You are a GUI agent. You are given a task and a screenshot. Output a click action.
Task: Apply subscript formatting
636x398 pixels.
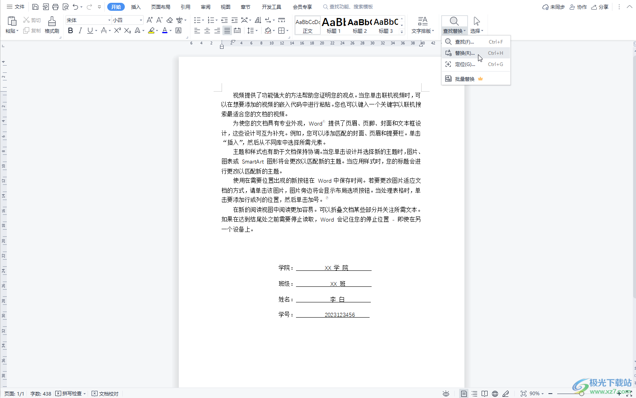pyautogui.click(x=128, y=30)
